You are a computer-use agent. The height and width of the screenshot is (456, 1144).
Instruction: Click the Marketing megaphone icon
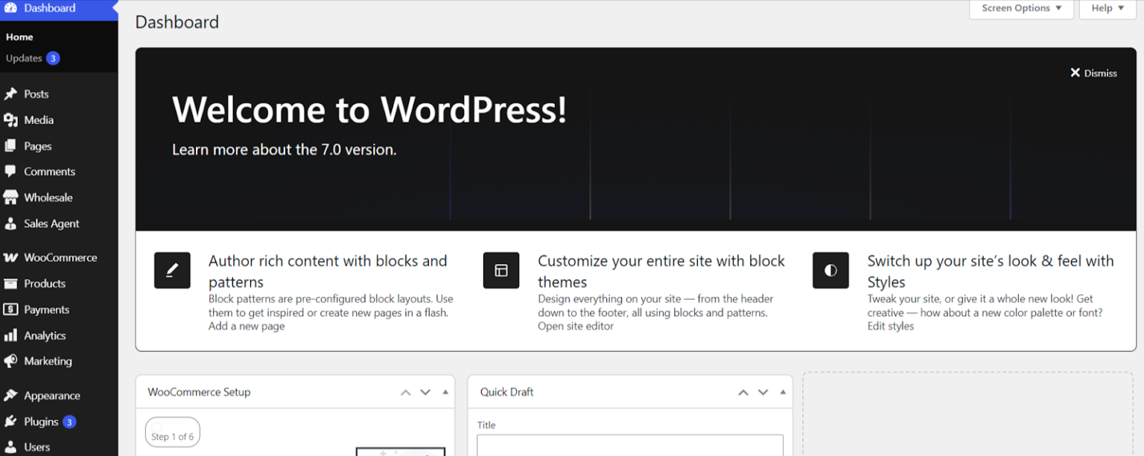(10, 362)
